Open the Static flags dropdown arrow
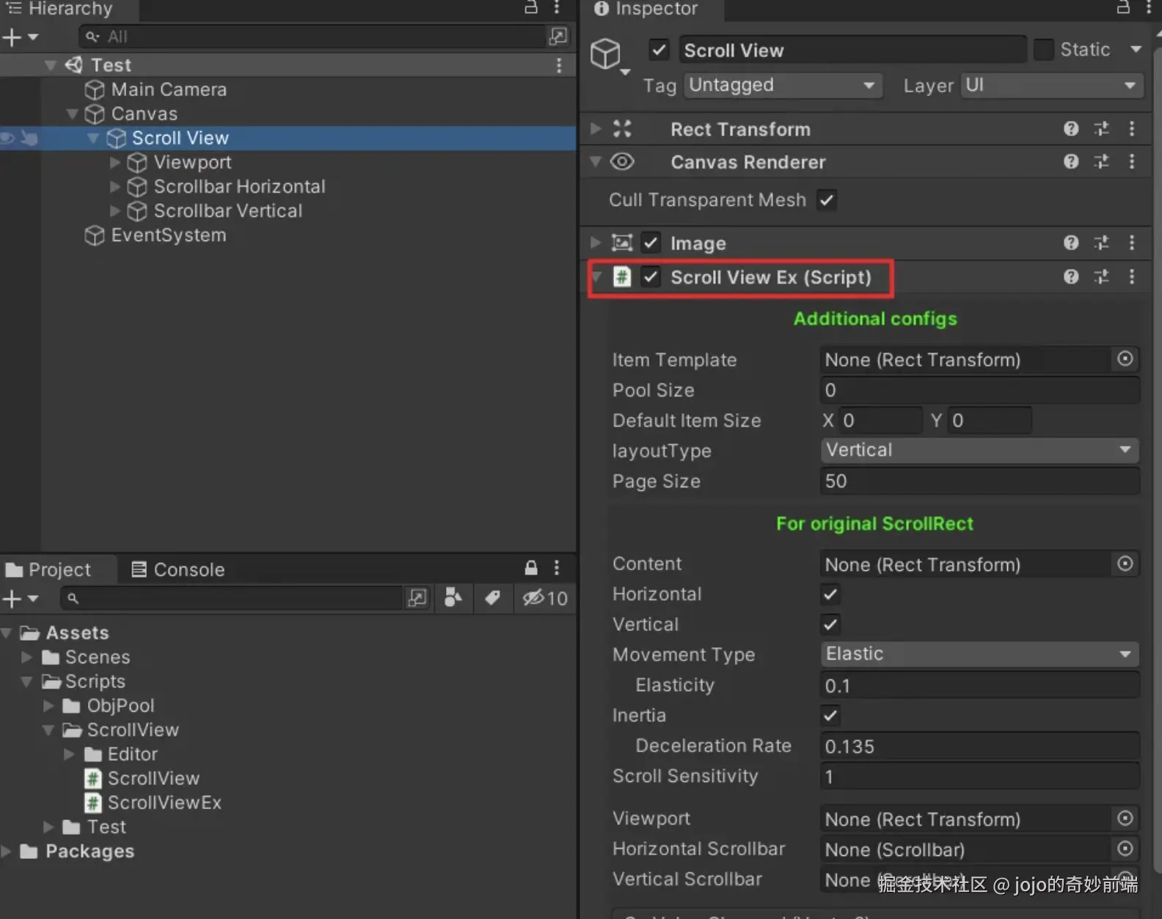1162x919 pixels. coord(1136,49)
